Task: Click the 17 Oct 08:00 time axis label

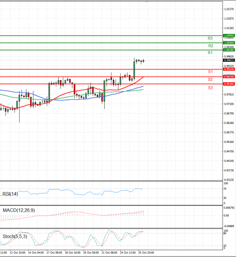Action: click(53, 252)
